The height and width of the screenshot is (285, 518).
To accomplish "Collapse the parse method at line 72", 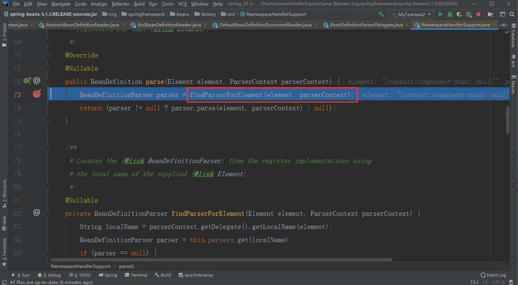I will [47, 82].
